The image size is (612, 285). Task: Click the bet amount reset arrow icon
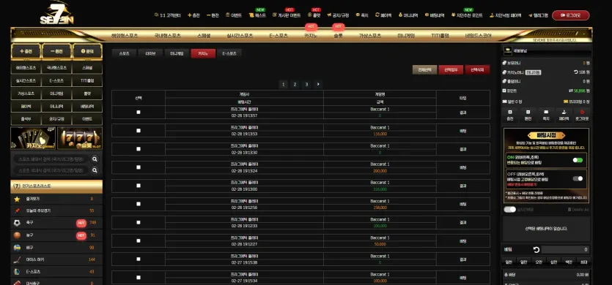point(537,250)
